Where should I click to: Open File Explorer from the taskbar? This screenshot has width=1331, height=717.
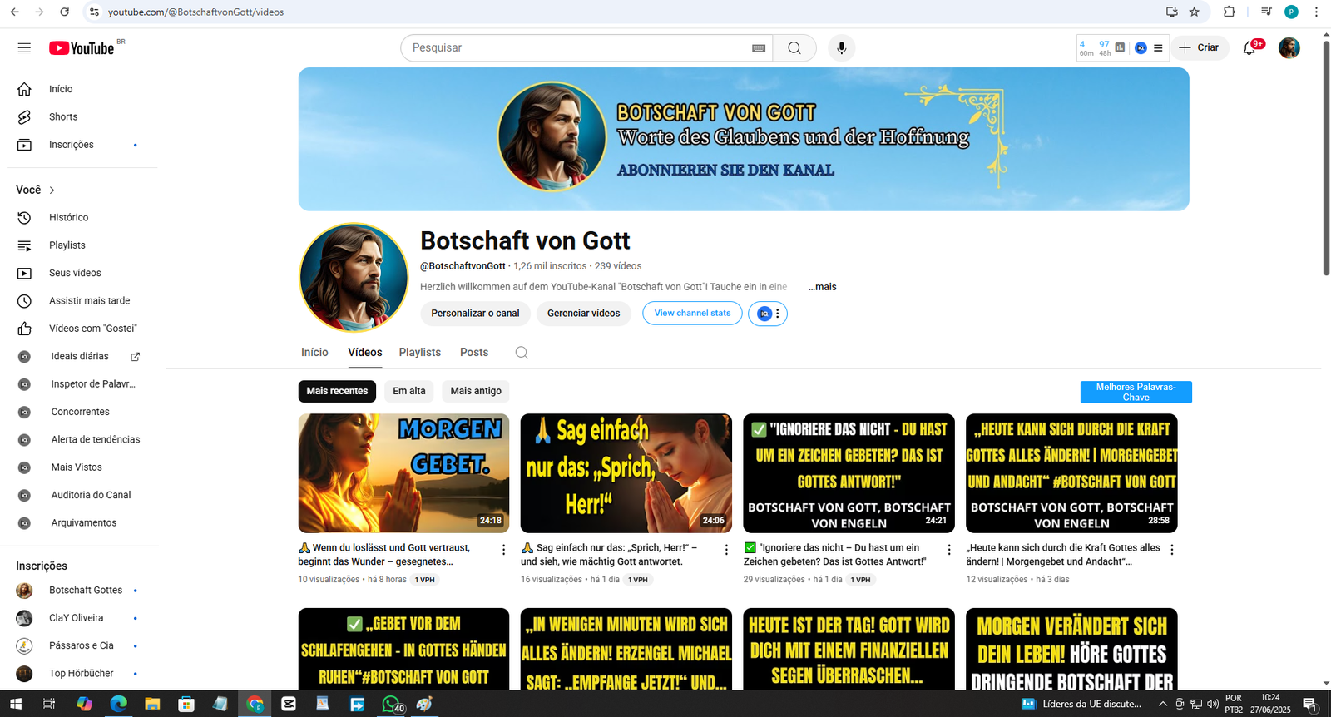click(152, 704)
